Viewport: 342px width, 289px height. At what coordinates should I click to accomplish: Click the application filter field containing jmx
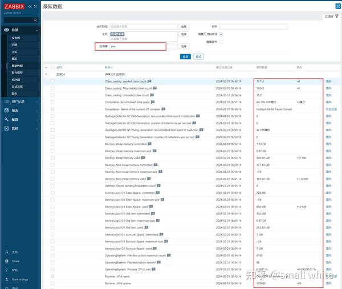click(144, 47)
